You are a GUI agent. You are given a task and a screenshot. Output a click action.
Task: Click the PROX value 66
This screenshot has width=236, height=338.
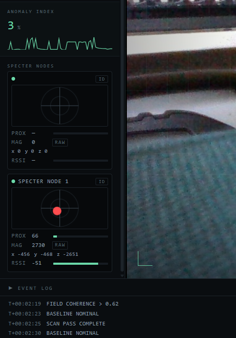pos(35,236)
